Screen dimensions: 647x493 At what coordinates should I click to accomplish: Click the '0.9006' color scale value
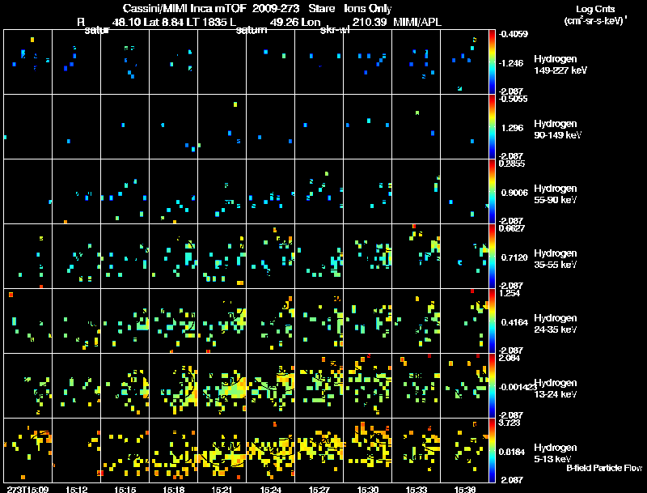pyautogui.click(x=514, y=193)
